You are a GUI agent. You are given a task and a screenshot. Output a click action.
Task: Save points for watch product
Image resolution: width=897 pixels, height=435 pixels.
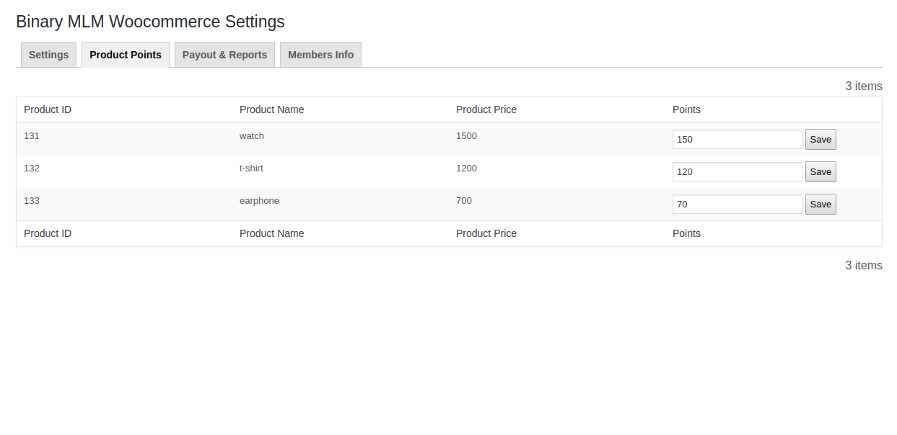[x=821, y=140]
